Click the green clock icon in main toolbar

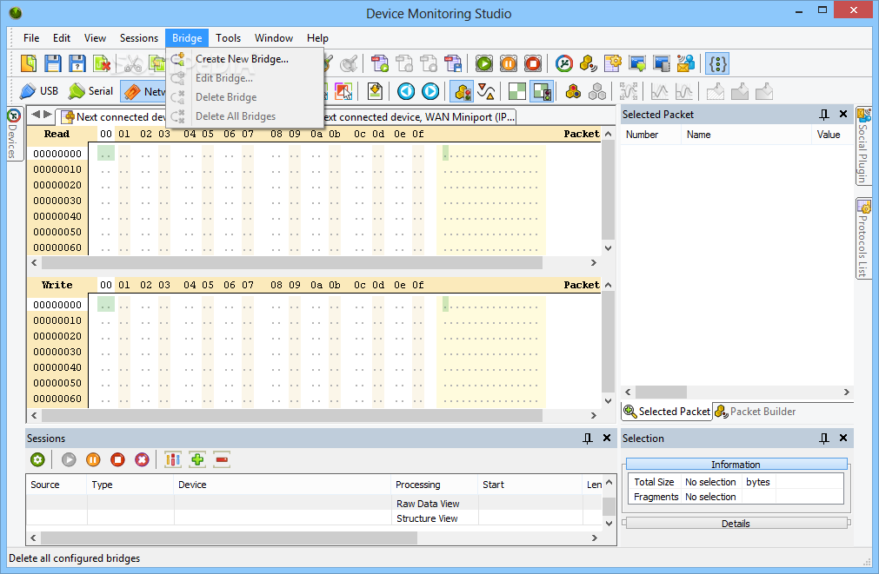click(x=564, y=63)
